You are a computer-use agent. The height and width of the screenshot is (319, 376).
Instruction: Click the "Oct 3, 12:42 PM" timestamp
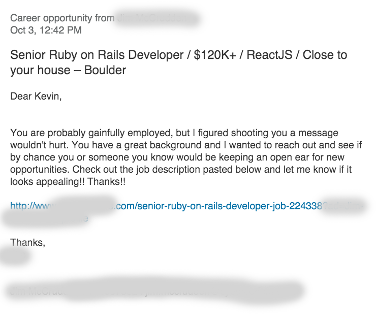click(46, 30)
